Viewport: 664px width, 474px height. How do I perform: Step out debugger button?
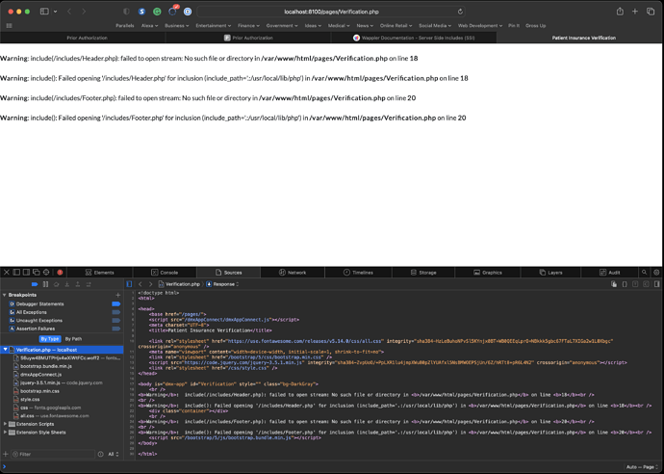pos(78,284)
